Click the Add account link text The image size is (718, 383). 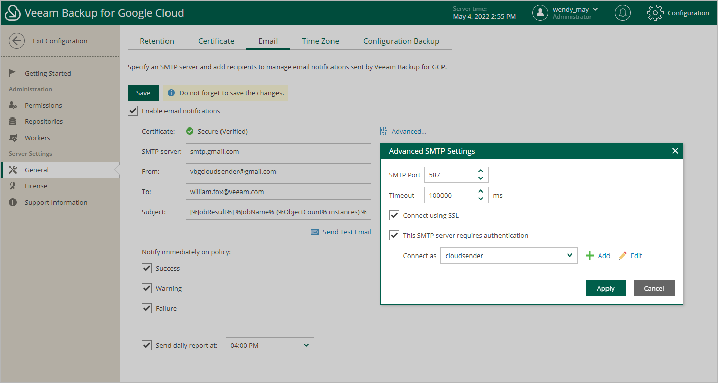point(604,256)
